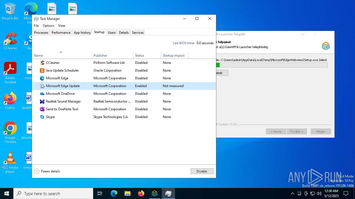Click the installer progress bar

(272, 65)
